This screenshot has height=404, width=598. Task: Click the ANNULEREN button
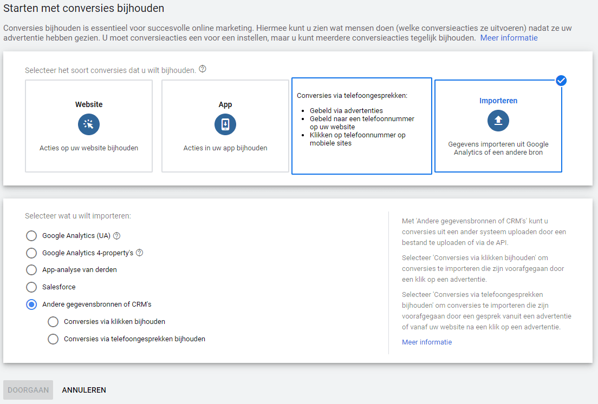(84, 390)
